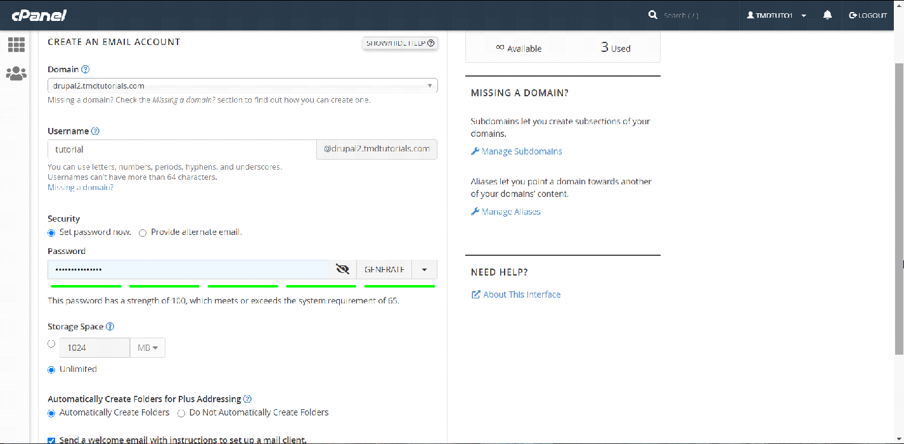Open the apps grid sidebar icon
The height and width of the screenshot is (444, 904).
click(16, 45)
